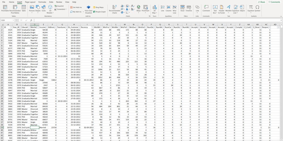Insert a Slicer filter
Screen dimensions: 283x141
(x=182, y=8)
